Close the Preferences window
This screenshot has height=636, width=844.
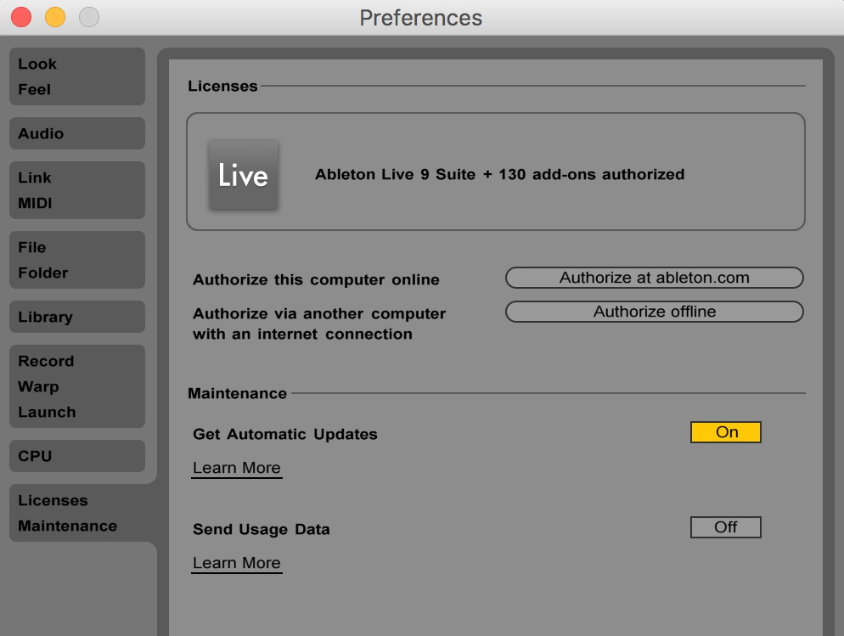tap(21, 17)
